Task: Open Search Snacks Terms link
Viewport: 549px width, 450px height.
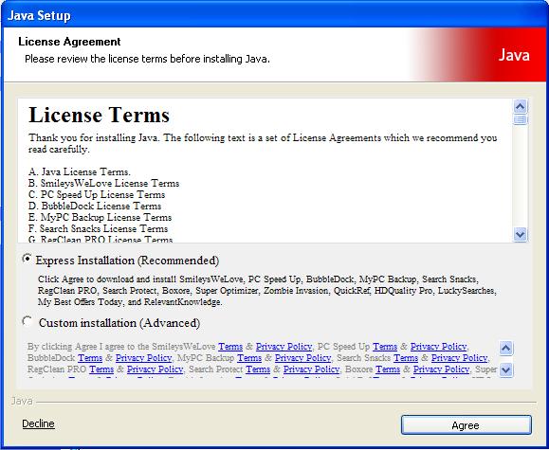Action: click(x=406, y=357)
